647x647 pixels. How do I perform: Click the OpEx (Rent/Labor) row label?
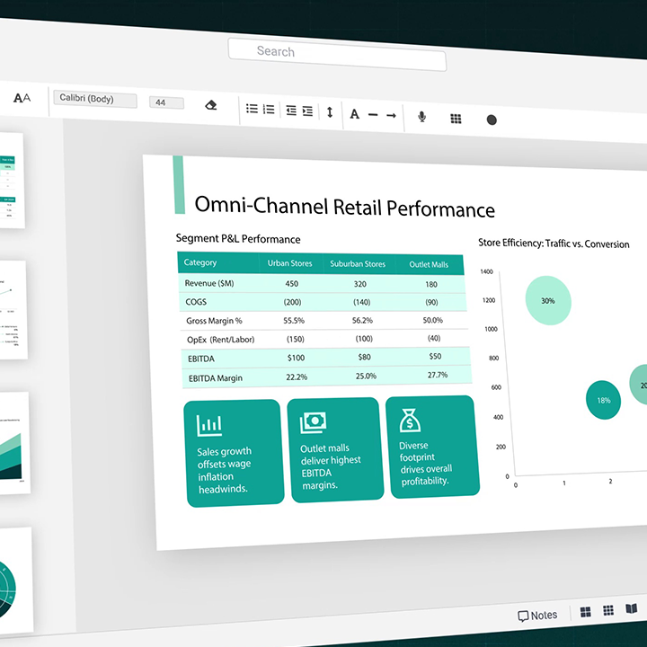click(221, 340)
